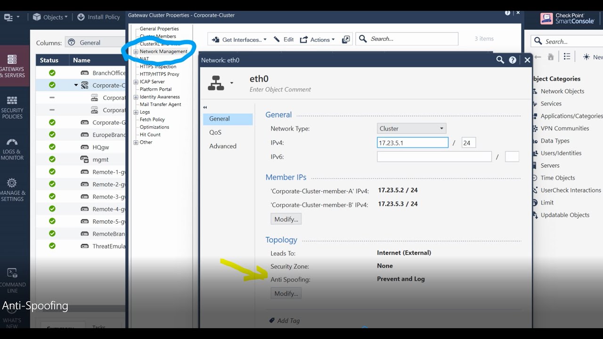Open the Objects menu
This screenshot has width=603, height=339.
50,17
